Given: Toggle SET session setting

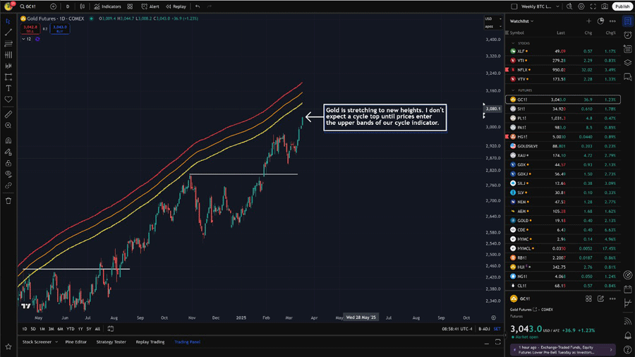Looking at the screenshot, I should click(x=497, y=329).
